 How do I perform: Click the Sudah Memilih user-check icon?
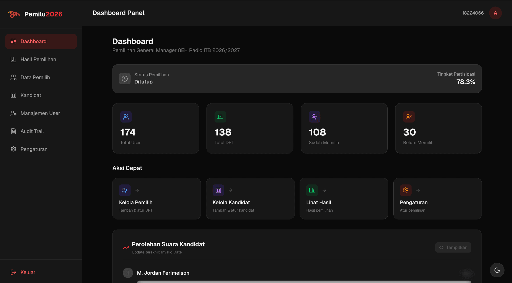[x=315, y=117]
